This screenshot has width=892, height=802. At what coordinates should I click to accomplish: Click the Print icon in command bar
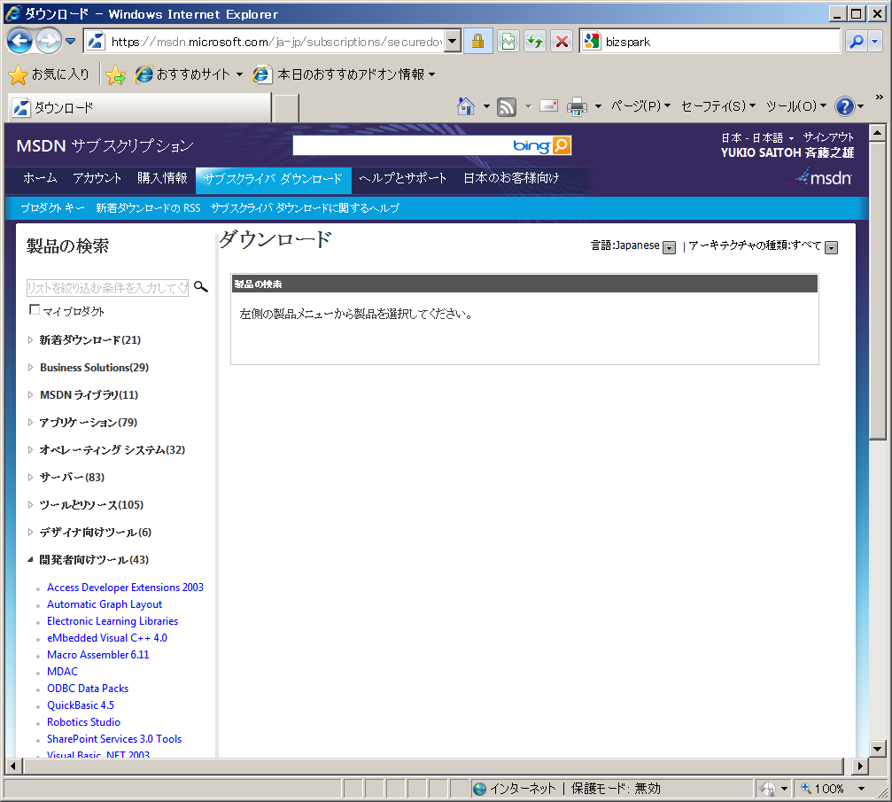(x=577, y=106)
